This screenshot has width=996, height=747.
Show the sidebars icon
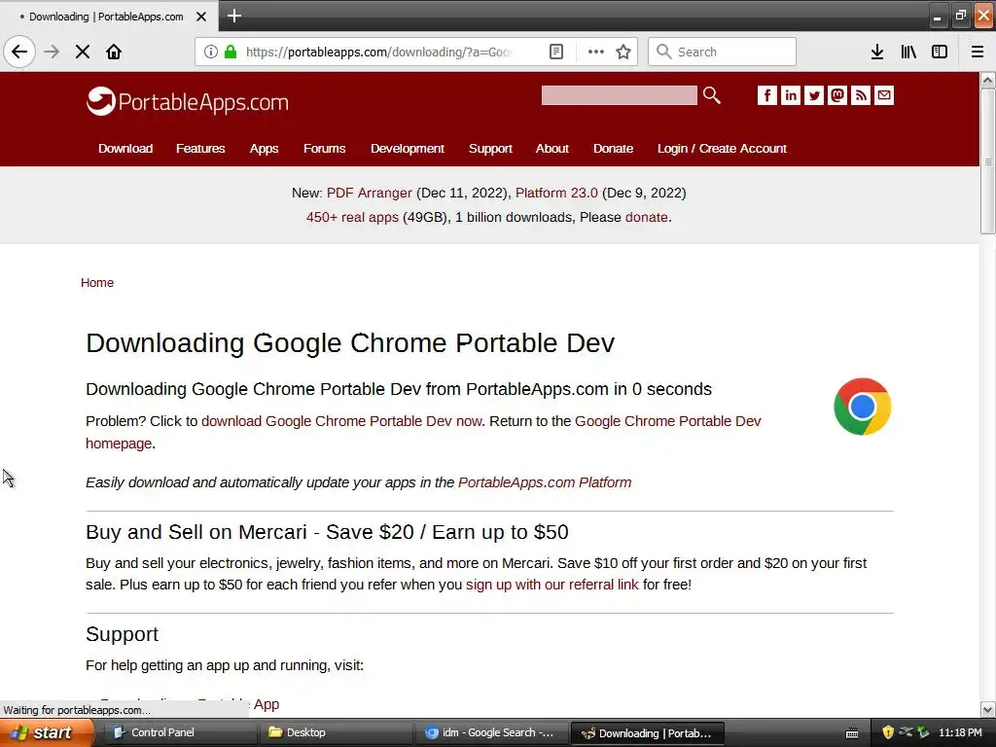pos(940,52)
